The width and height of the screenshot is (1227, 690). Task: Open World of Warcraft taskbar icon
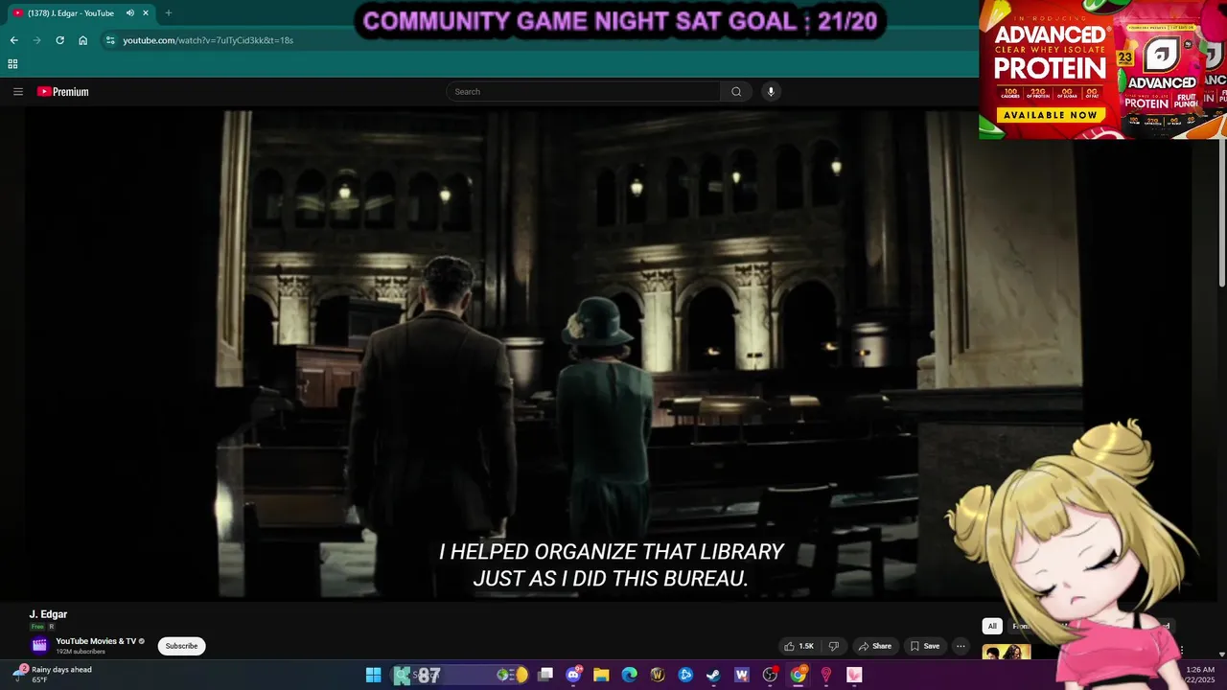tap(658, 676)
